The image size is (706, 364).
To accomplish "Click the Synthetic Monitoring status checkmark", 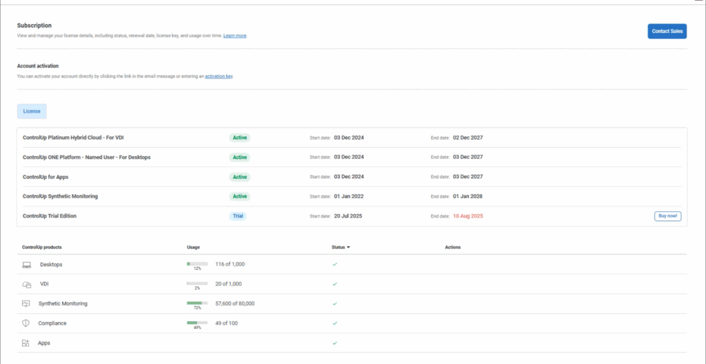I will tap(334, 303).
